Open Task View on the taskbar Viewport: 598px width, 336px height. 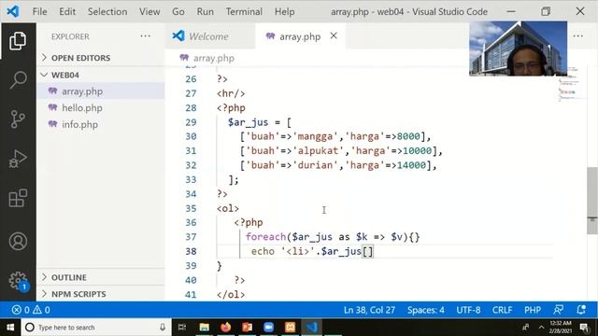[x=182, y=328]
